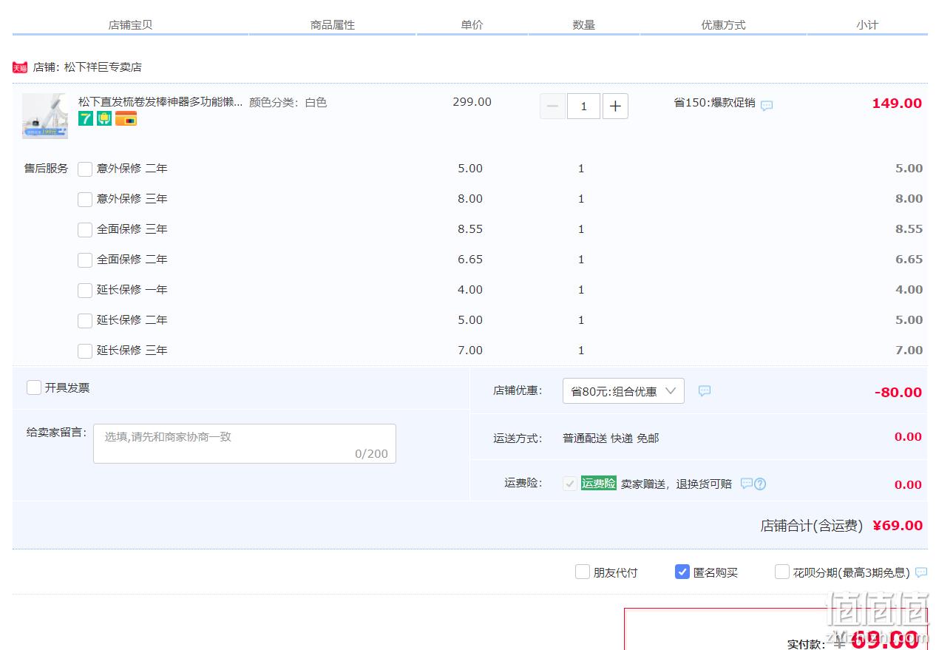Select the 延长保修 一年 checkbox
936x650 pixels.
point(85,290)
